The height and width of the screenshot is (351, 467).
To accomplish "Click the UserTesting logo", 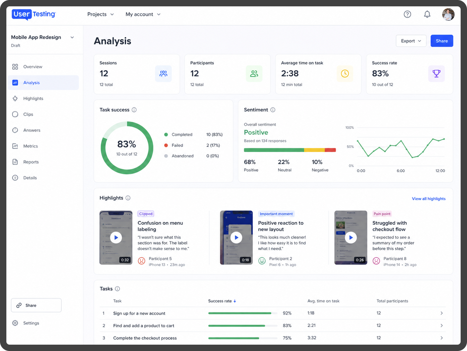I will pyautogui.click(x=34, y=14).
